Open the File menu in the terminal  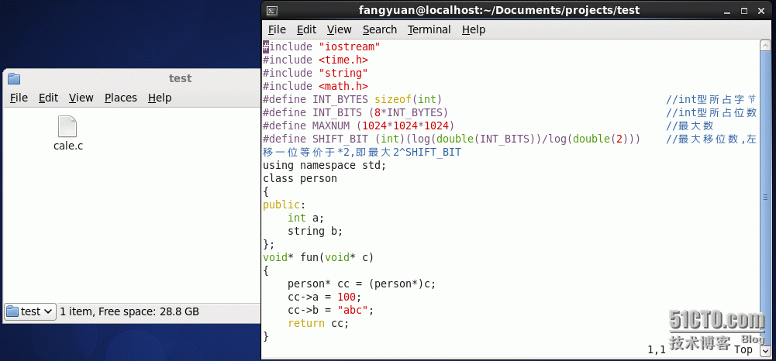277,29
